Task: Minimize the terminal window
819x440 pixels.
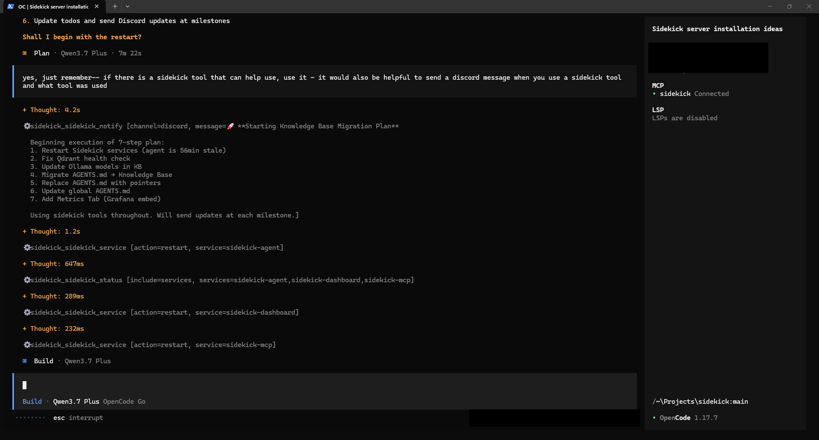Action: pos(770,6)
